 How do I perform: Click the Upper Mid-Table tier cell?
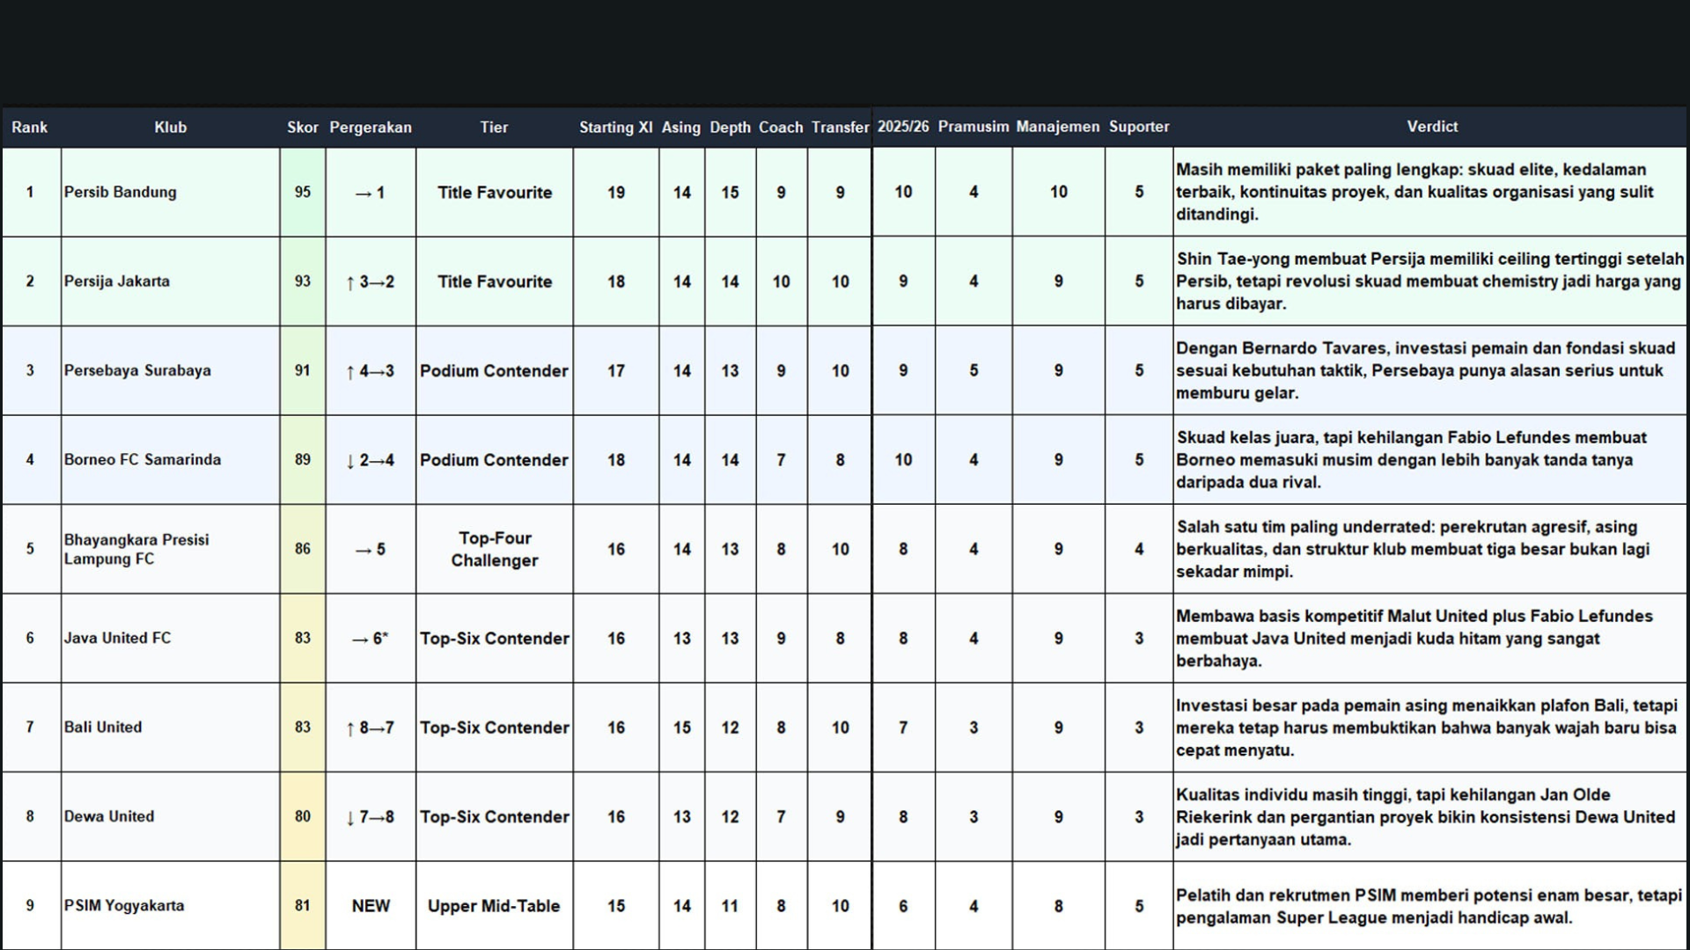[495, 905]
